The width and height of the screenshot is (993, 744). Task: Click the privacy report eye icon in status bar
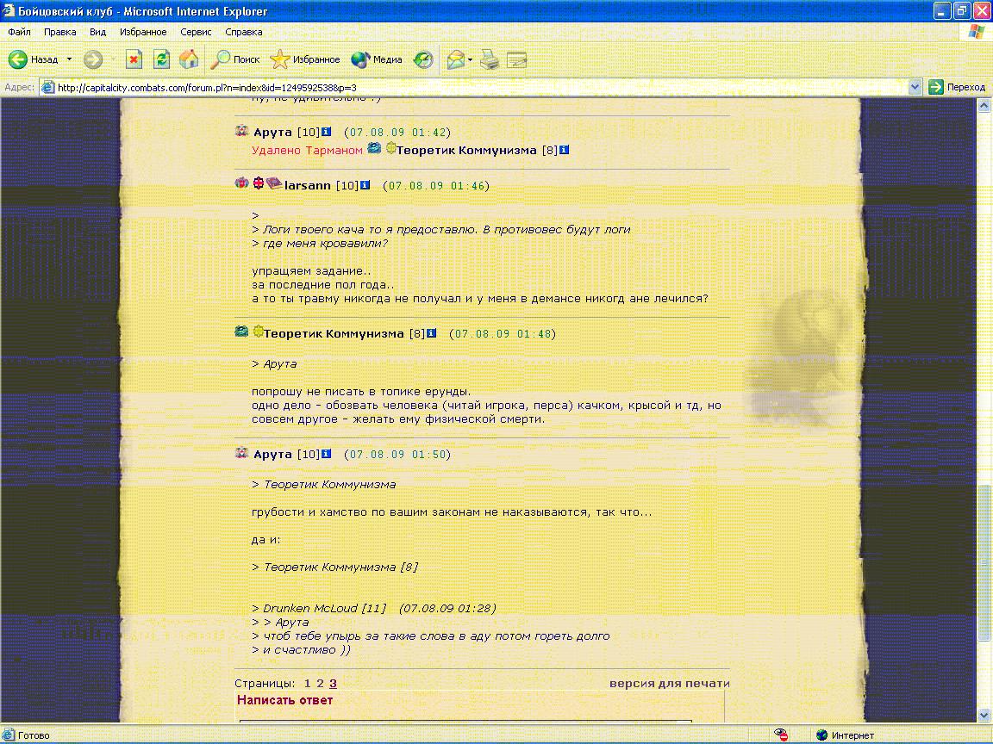[781, 735]
